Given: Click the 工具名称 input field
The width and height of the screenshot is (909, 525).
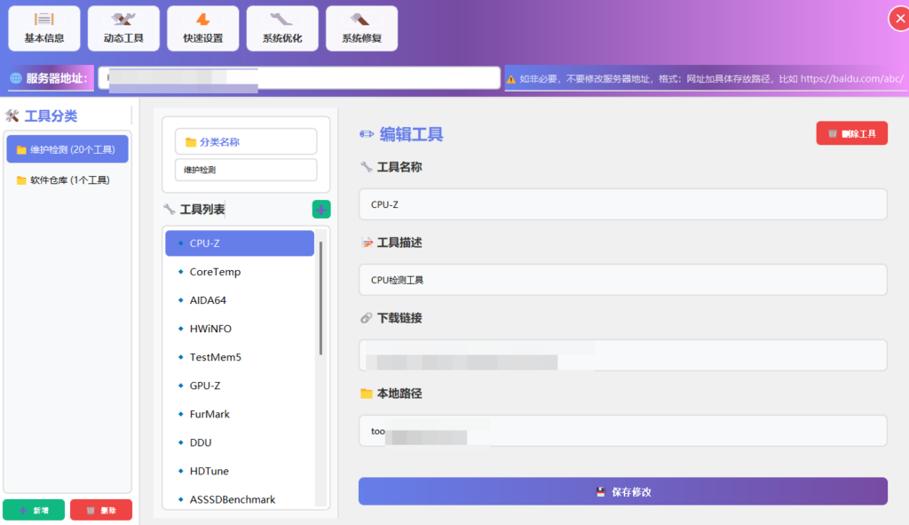Looking at the screenshot, I should (622, 204).
